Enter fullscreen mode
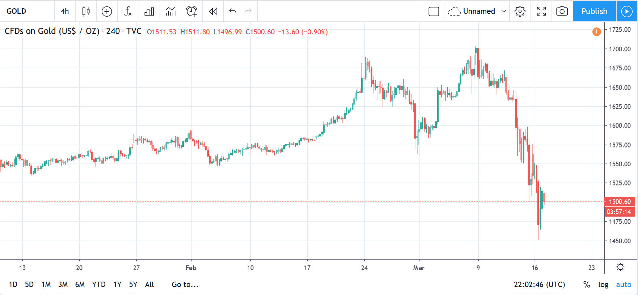The image size is (638, 295). (x=541, y=11)
